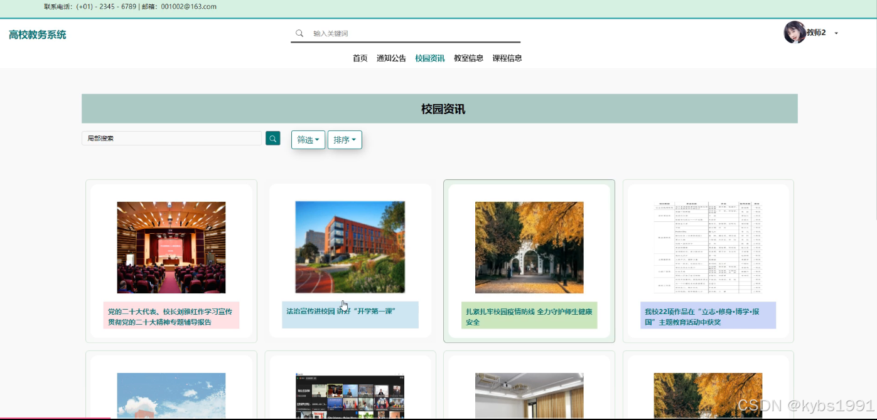Open the video meeting grid thumbnail
Viewport: 877px width, 420px height.
[x=350, y=396]
